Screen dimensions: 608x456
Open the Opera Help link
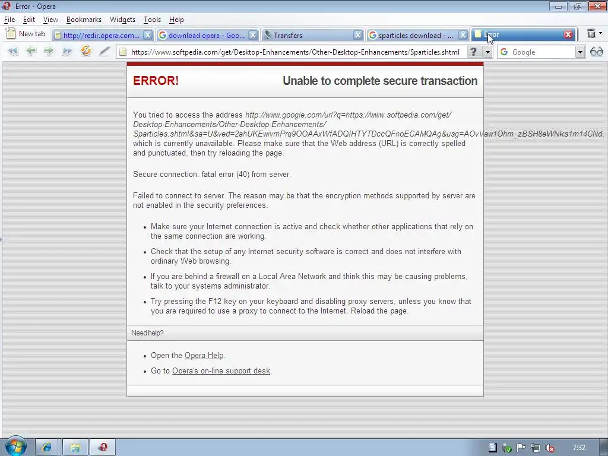204,355
